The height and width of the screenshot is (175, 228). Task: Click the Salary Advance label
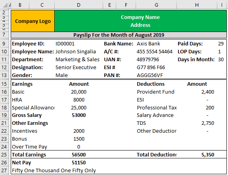(155, 115)
